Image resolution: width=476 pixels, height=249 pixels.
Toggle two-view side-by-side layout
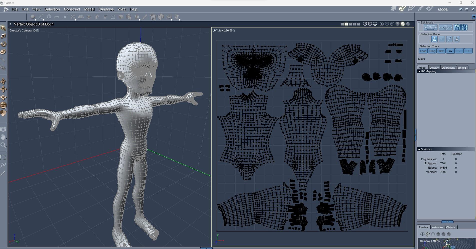pyautogui.click(x=346, y=24)
